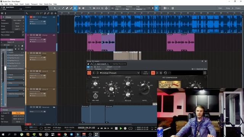This screenshot has height=137, width=244.
Task: Toggle Layers follow events checkbox
Action: [23, 32]
